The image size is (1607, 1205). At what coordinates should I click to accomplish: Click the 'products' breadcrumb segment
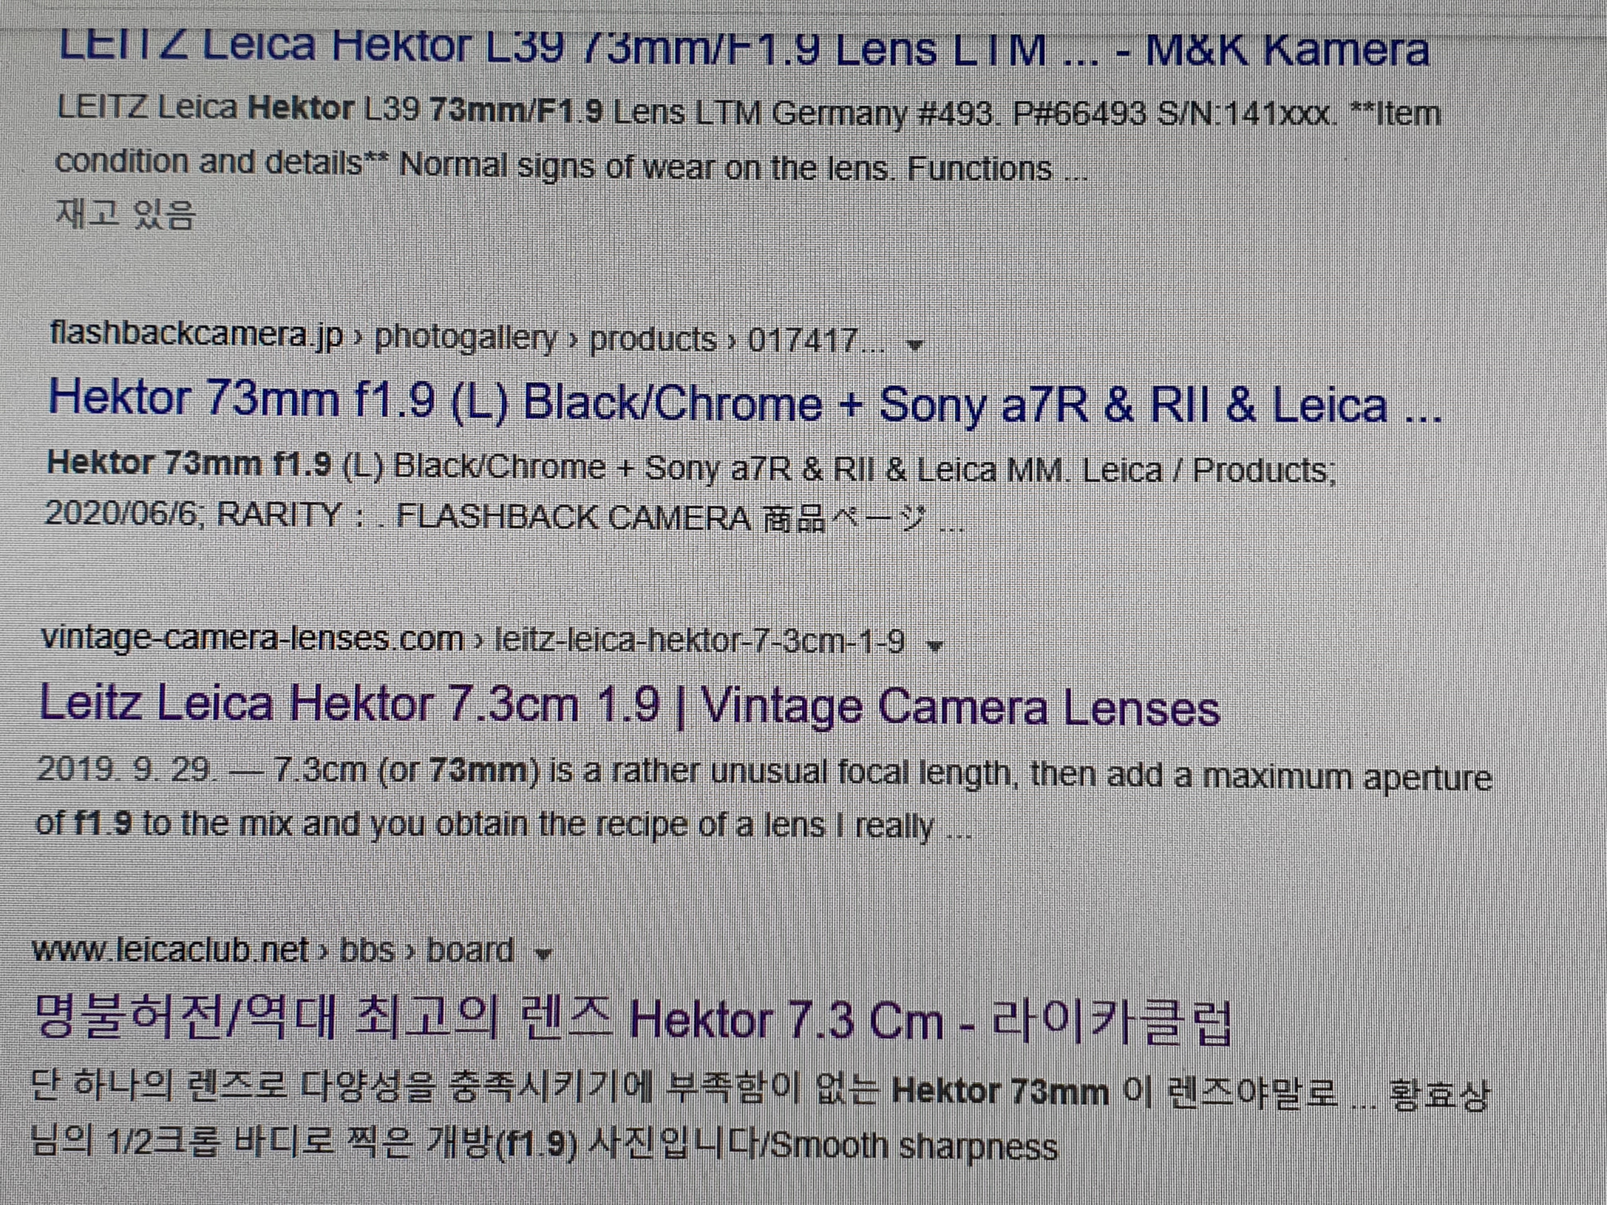652,340
